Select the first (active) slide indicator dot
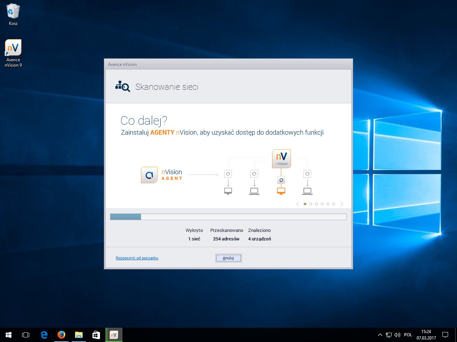The width and height of the screenshot is (457, 342). 305,204
